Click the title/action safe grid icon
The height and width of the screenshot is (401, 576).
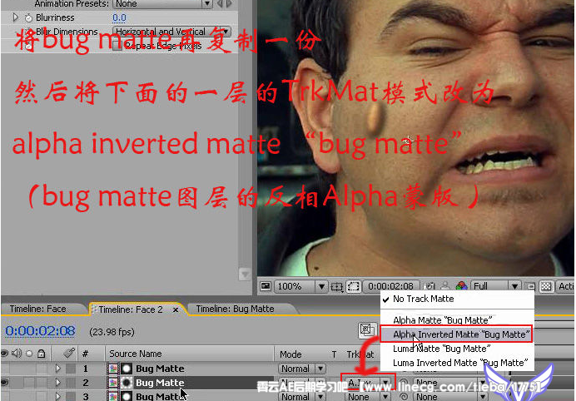(x=337, y=286)
